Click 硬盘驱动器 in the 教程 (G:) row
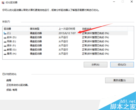This screenshot has height=110, width=136. coord(36,49)
